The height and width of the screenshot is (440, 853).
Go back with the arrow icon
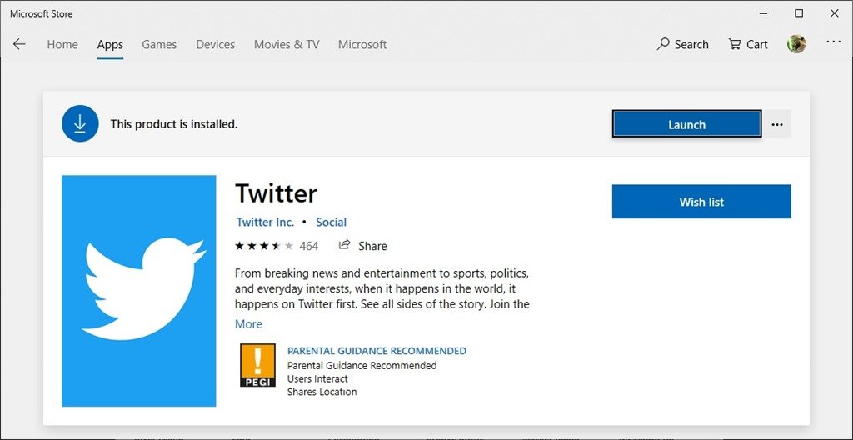20,45
